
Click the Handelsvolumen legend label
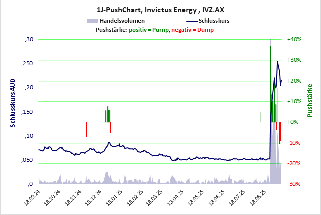click(122, 21)
